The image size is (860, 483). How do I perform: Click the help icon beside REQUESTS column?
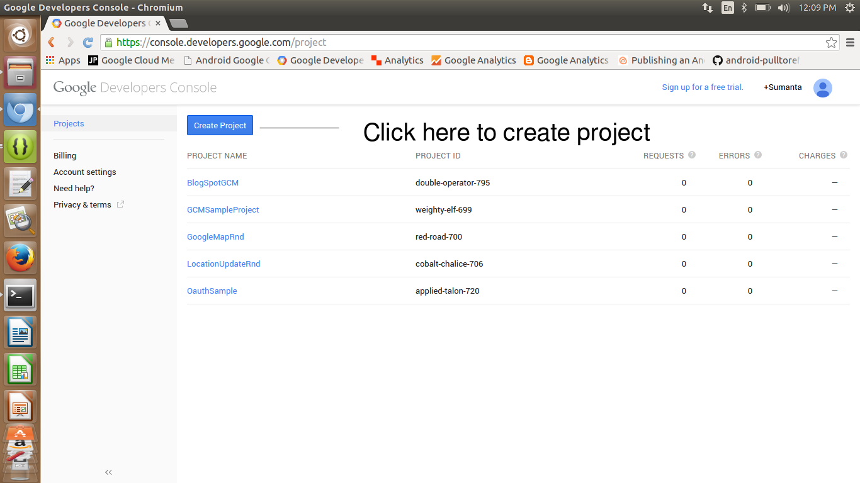point(692,155)
